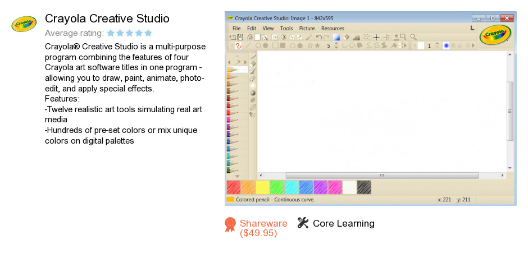Click right arrow at end of shapes row
The height and width of the screenshot is (253, 528).
(x=405, y=45)
